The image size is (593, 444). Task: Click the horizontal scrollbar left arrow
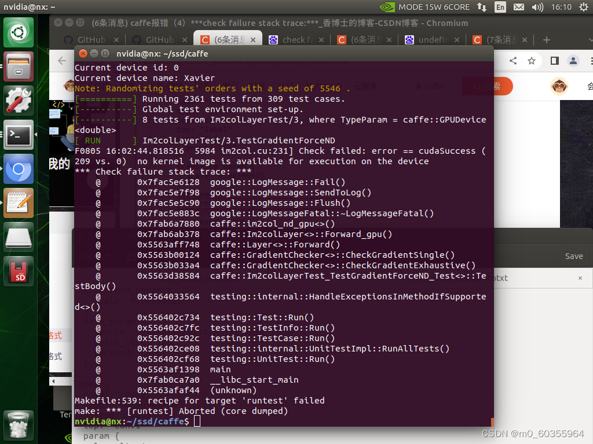pos(53,382)
